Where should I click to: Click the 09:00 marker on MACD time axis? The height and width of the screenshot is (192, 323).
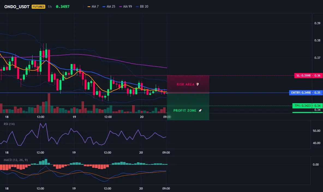click(x=166, y=188)
